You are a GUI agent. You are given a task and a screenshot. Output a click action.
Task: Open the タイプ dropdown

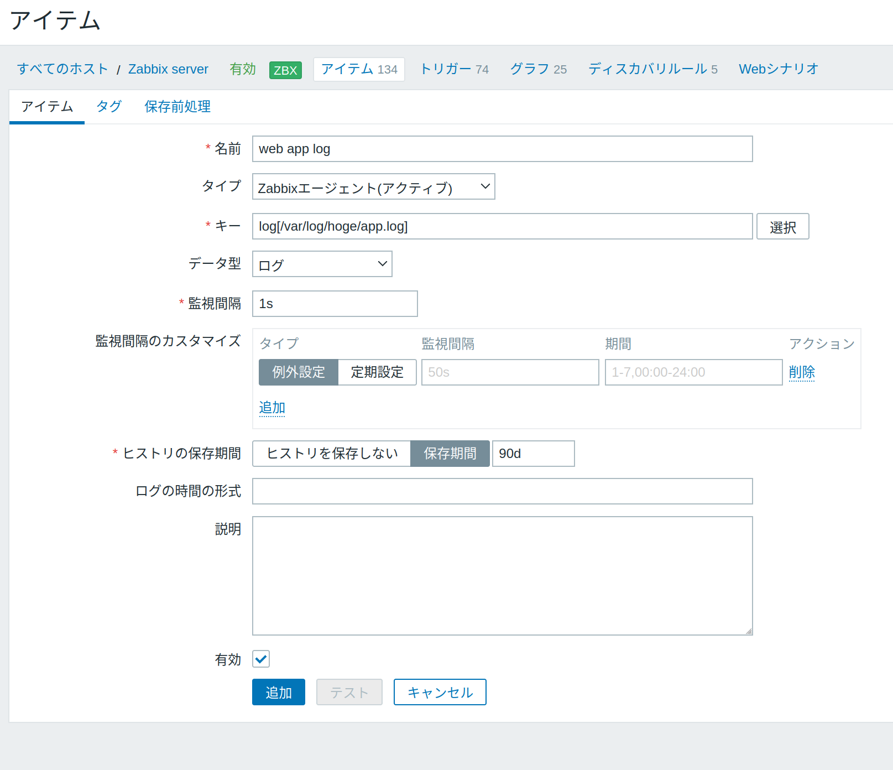tap(373, 186)
